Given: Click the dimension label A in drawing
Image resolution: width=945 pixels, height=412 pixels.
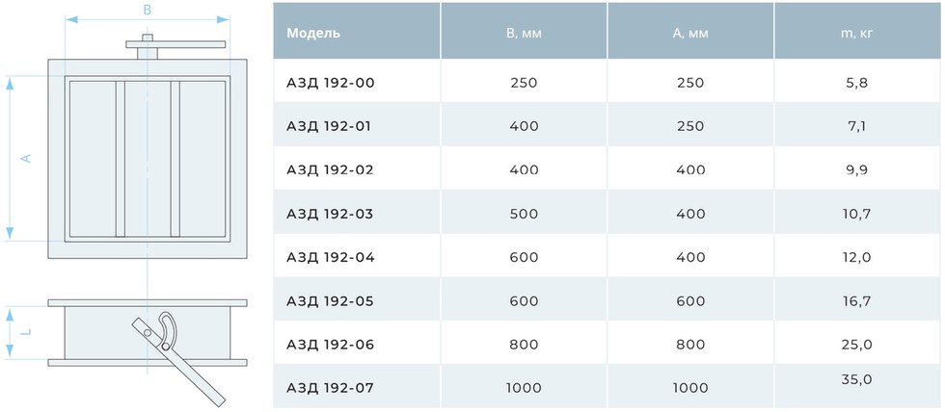Looking at the screenshot, I should tap(26, 158).
